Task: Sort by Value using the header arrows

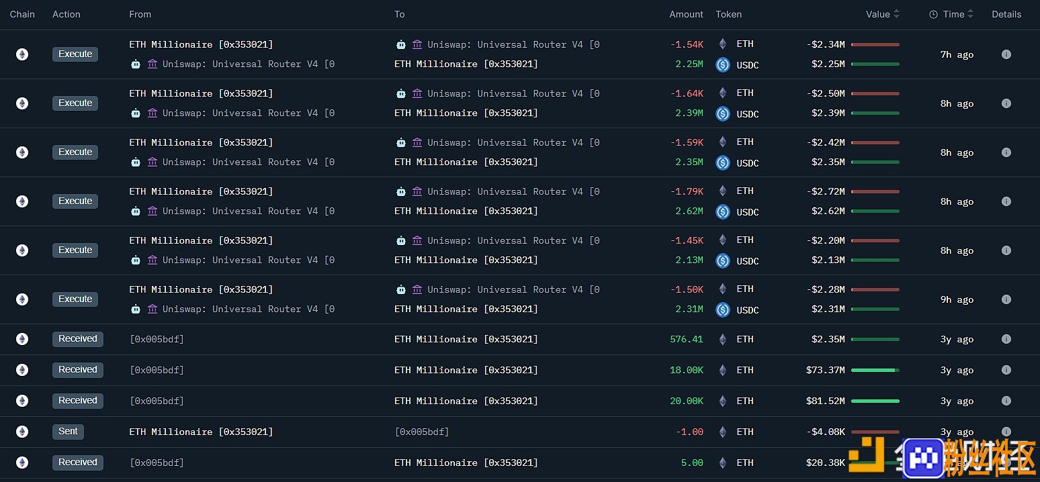Action: (x=896, y=14)
